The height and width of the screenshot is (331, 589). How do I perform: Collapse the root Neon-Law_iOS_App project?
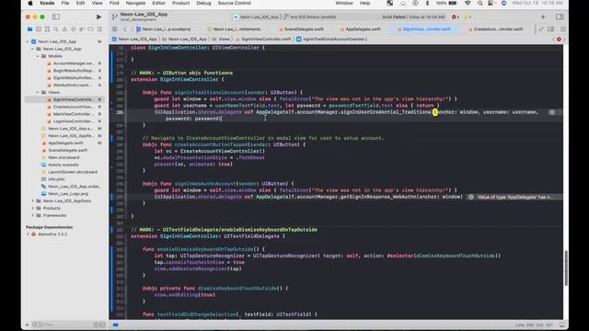pyautogui.click(x=28, y=41)
